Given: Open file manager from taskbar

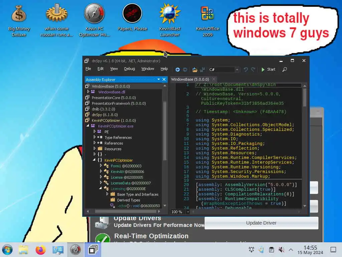Looking at the screenshot, I should click(23, 250).
